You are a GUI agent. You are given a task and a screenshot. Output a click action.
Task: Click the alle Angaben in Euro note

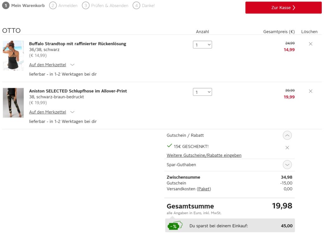click(194, 213)
